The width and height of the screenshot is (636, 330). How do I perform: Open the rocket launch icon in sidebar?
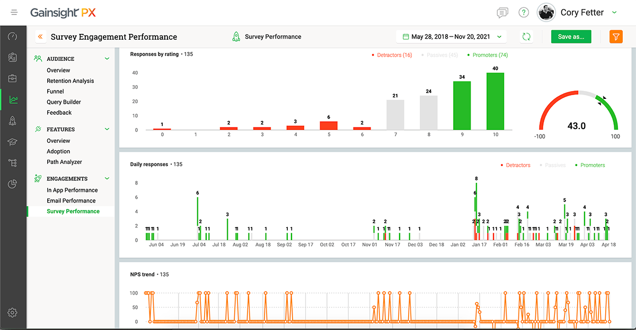pos(12,121)
